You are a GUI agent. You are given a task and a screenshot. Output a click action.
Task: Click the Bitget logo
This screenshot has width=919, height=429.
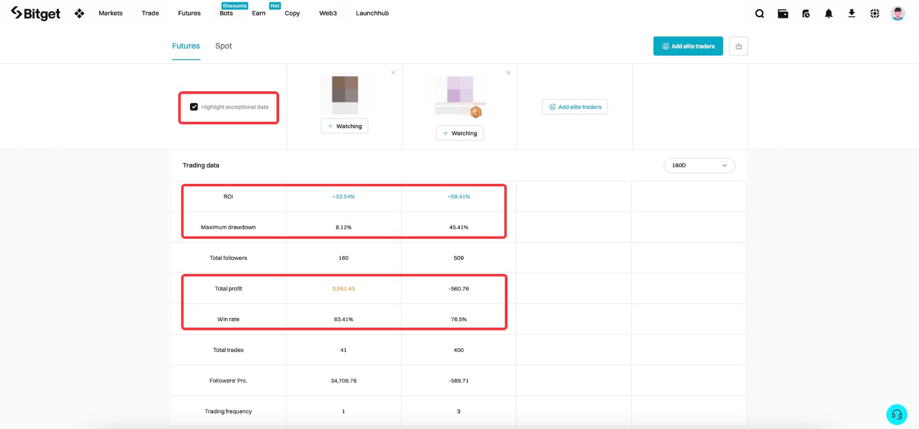tap(35, 13)
